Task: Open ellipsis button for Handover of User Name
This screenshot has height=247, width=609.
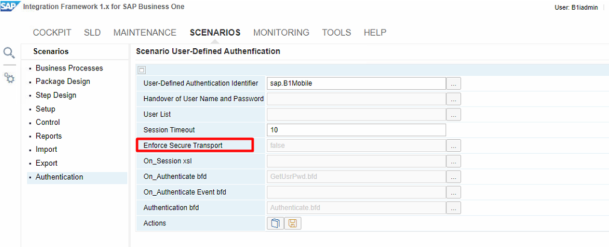Action: (453, 99)
